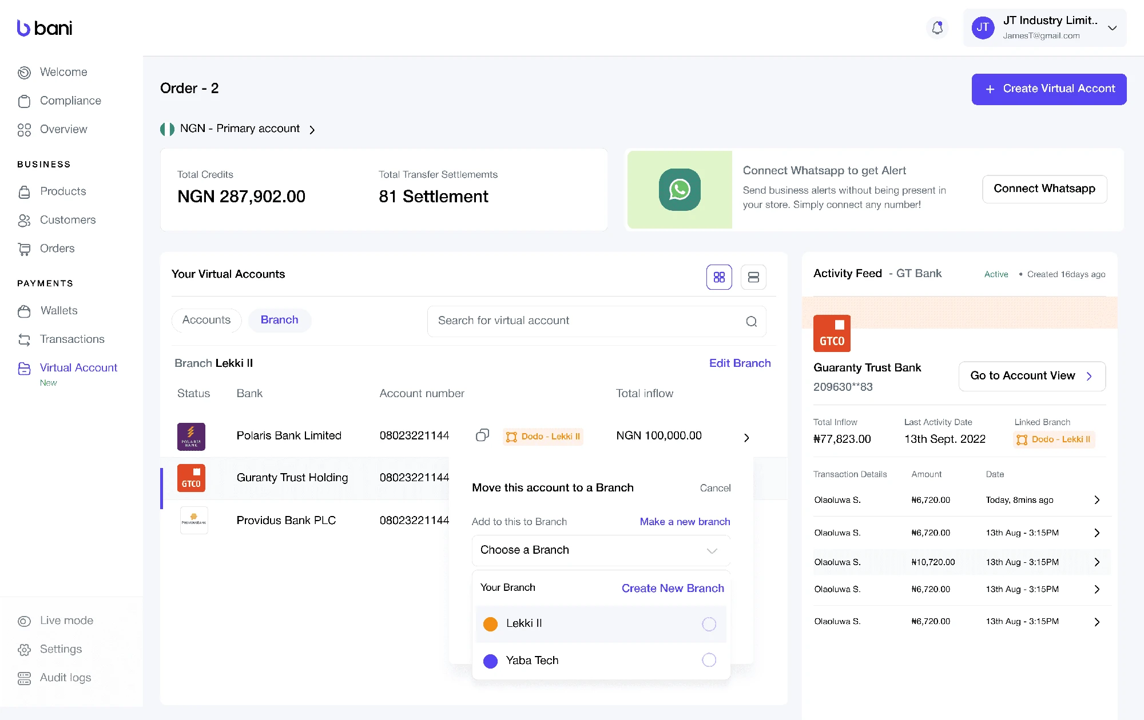
Task: Click the Linked Branch Dodo - Lekki II tag
Action: (1054, 439)
